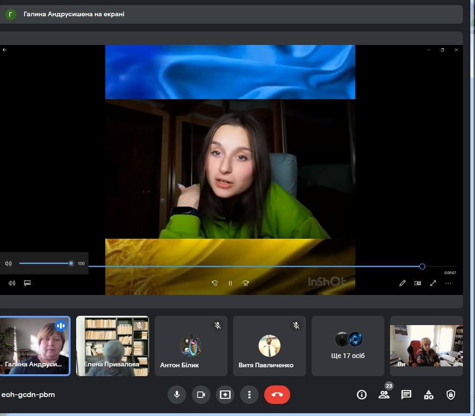Open the player's more options ellipsis
Screen dimensions: 475x416
pos(449,283)
